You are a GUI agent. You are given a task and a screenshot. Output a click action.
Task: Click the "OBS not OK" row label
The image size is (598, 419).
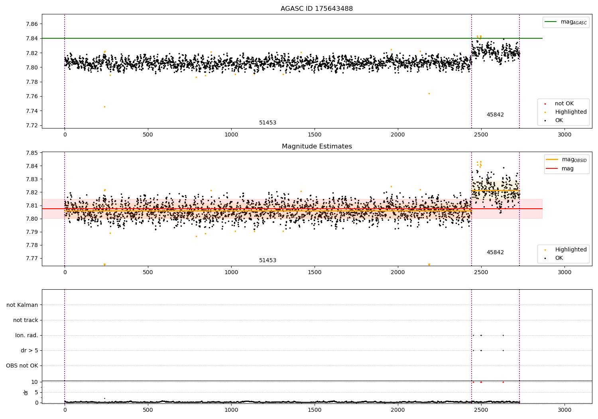pos(22,366)
